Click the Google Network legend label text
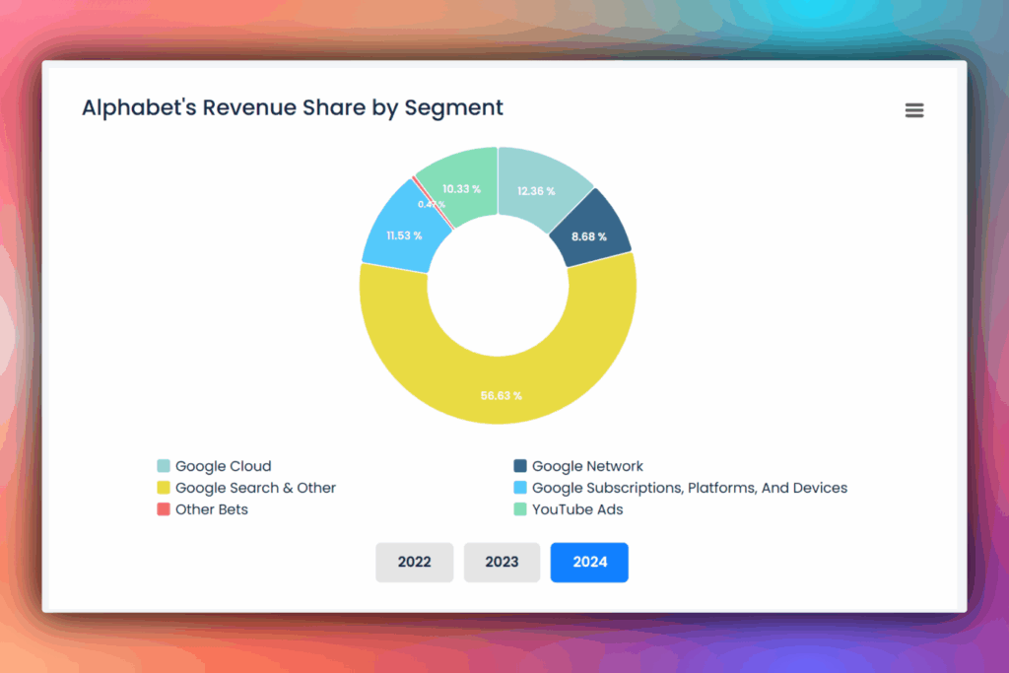Image resolution: width=1009 pixels, height=673 pixels. point(586,465)
